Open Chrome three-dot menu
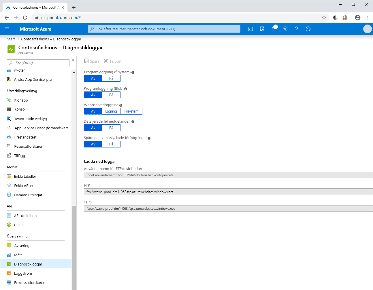 (x=367, y=18)
